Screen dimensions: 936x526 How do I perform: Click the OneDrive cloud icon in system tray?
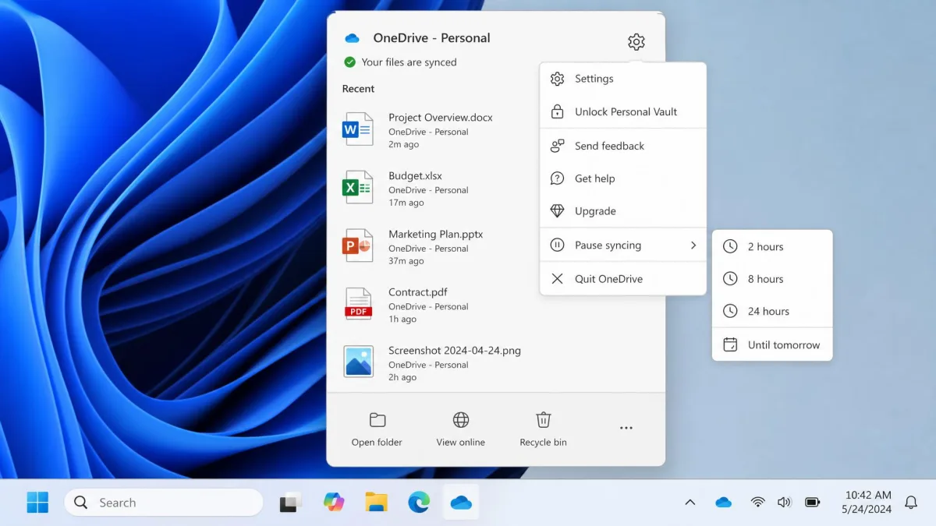pyautogui.click(x=724, y=503)
